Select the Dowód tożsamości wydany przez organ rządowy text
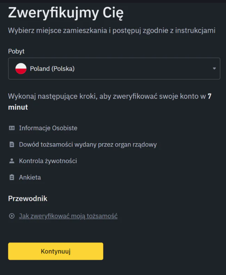The height and width of the screenshot is (275, 226). (x=88, y=144)
